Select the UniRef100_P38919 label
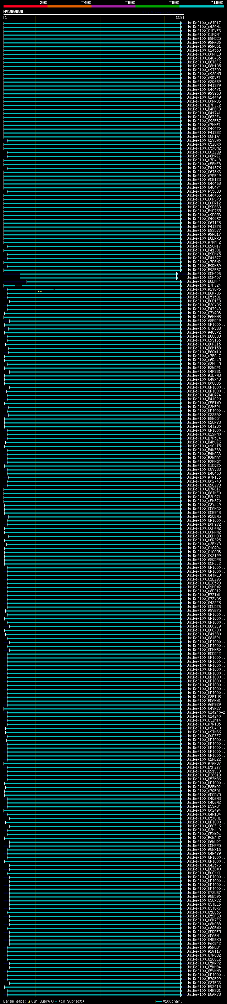The image size is (227, 1004). (x=203, y=775)
